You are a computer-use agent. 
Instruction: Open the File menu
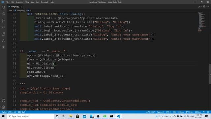point(7,2)
